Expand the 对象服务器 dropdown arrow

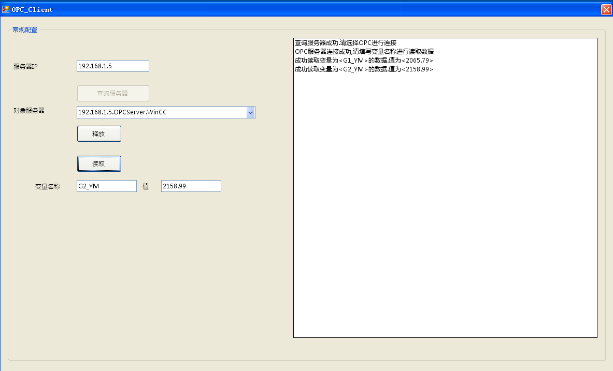pyautogui.click(x=251, y=112)
